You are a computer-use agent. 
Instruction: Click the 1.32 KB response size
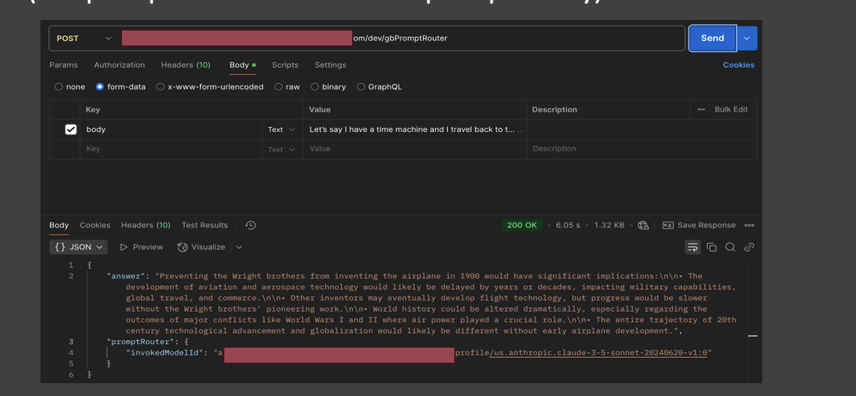point(609,225)
